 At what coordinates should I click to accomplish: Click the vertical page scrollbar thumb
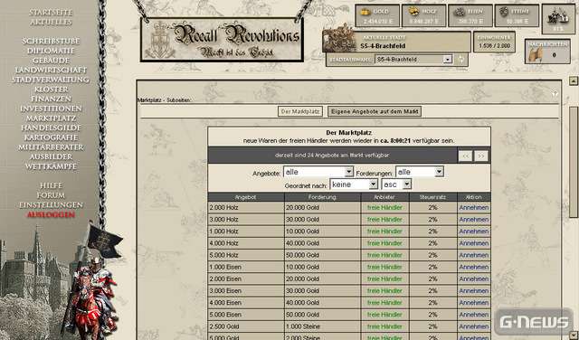click(573, 162)
